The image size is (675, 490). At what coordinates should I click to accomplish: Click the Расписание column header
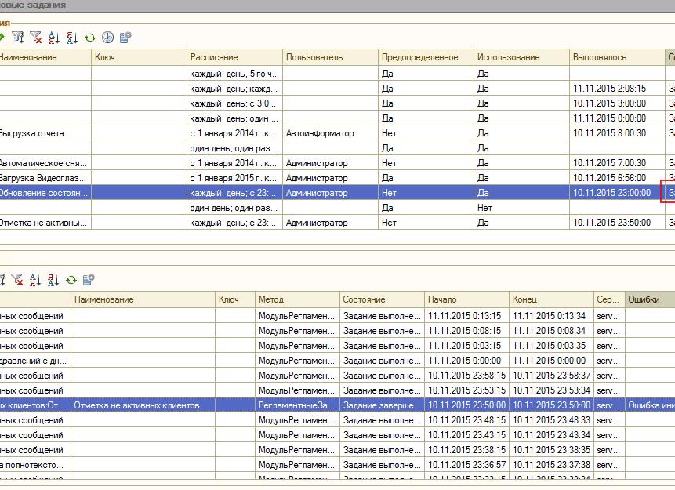pos(234,57)
